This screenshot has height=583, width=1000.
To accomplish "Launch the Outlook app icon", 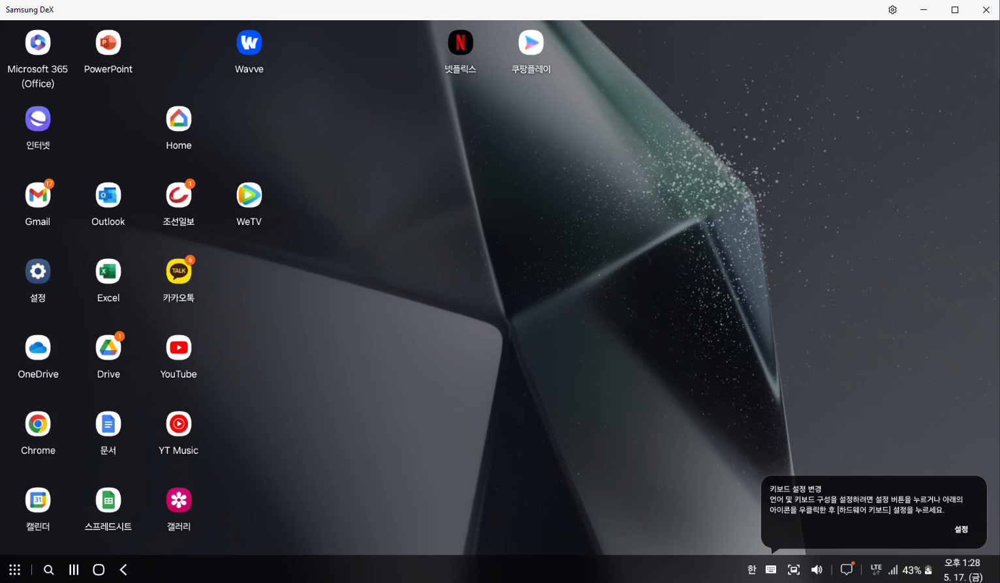I will pos(108,196).
